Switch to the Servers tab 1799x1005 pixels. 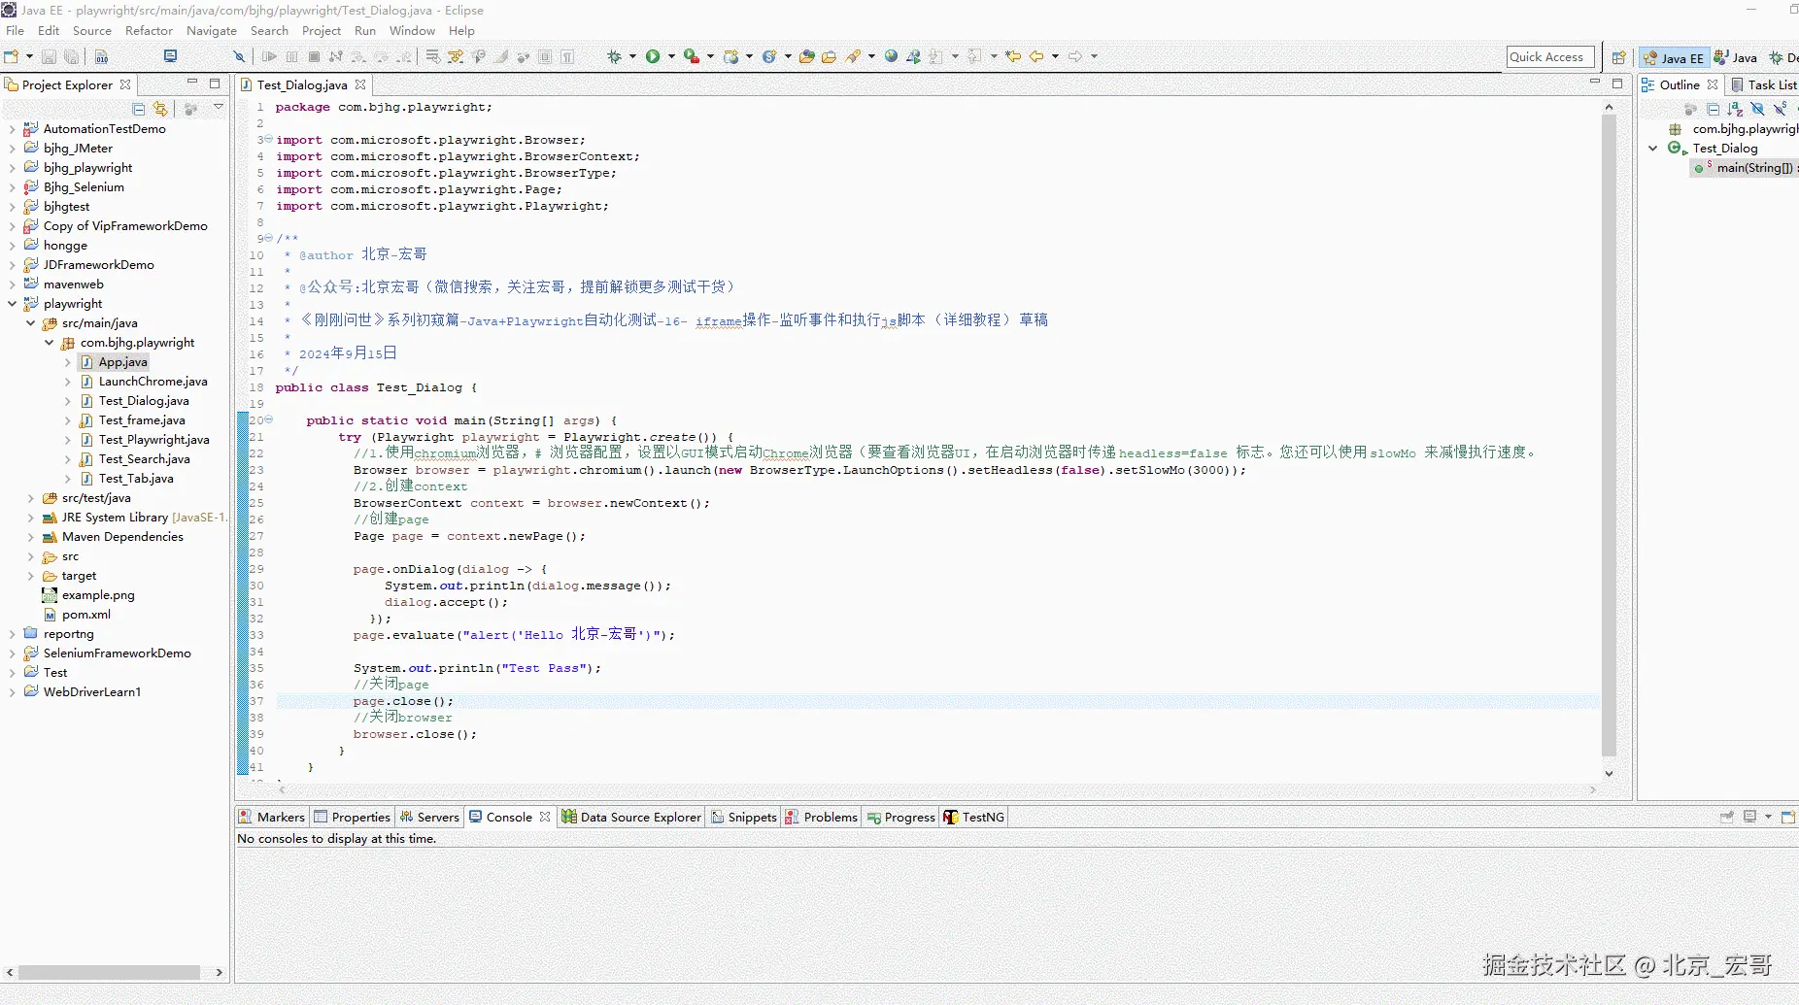pyautogui.click(x=429, y=817)
